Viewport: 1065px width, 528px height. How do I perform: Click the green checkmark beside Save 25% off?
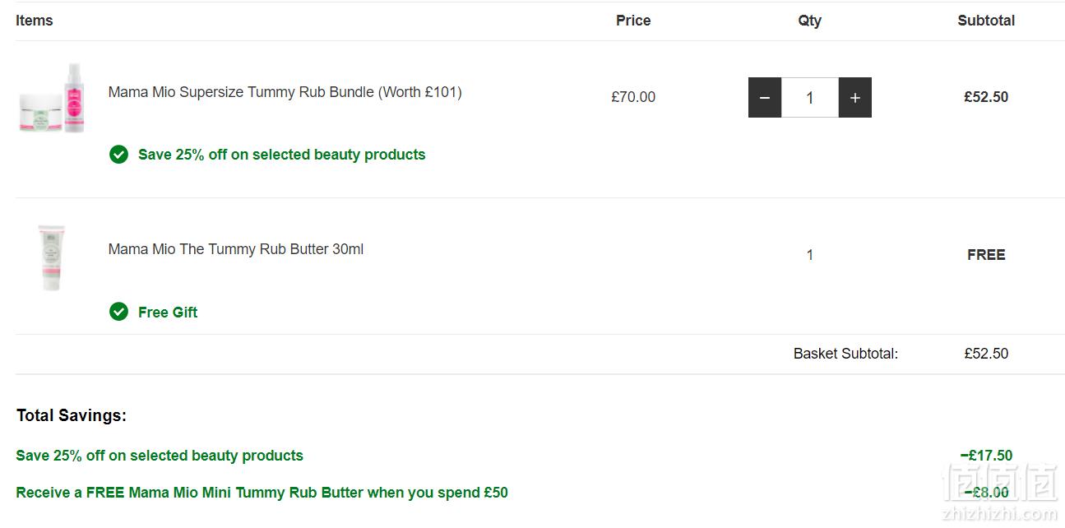pyautogui.click(x=119, y=155)
